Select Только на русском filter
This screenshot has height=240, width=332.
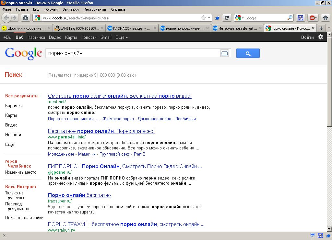point(15,195)
